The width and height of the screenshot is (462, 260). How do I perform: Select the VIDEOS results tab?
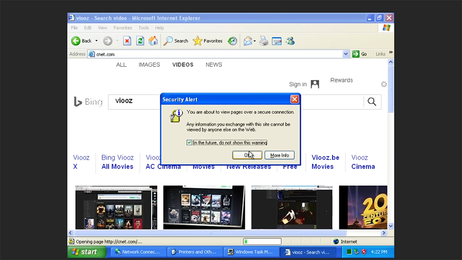point(182,65)
